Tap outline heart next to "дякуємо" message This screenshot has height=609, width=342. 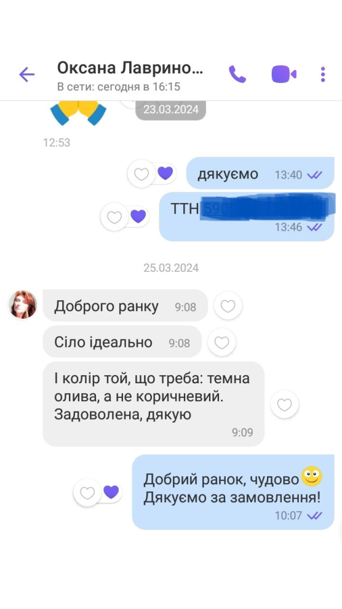pos(141,173)
